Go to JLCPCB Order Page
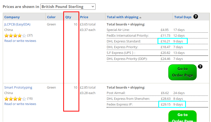211x122 pixels. pyautogui.click(x=182, y=72)
